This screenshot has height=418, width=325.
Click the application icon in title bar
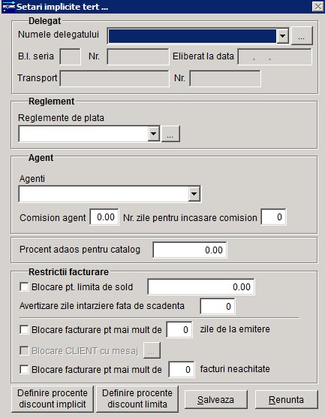8,7
